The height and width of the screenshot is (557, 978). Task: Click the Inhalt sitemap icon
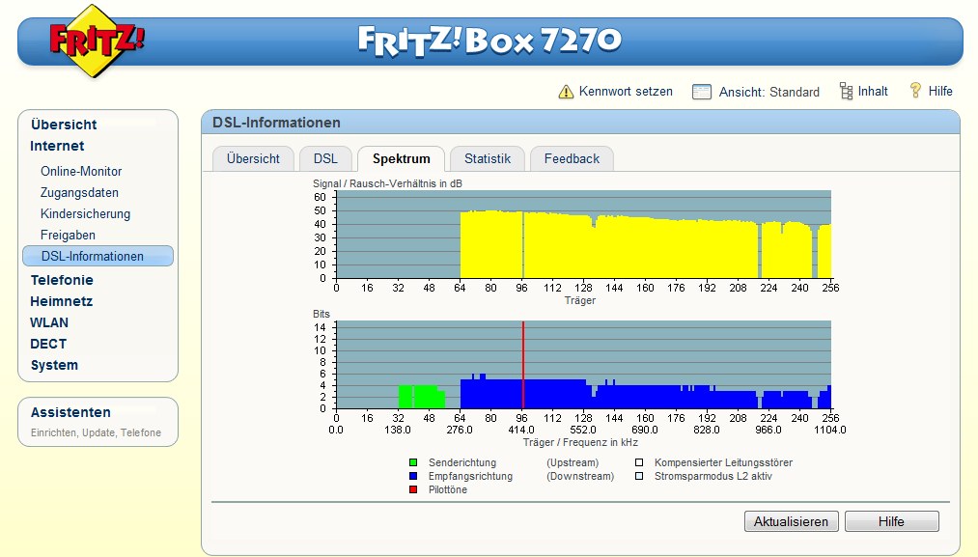[846, 91]
